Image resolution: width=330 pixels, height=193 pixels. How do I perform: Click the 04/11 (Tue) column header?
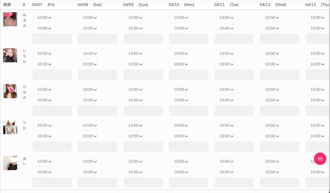[226, 5]
